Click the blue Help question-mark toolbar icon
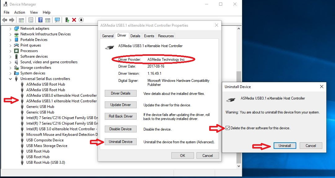The height and width of the screenshot is (178, 335). [40, 20]
